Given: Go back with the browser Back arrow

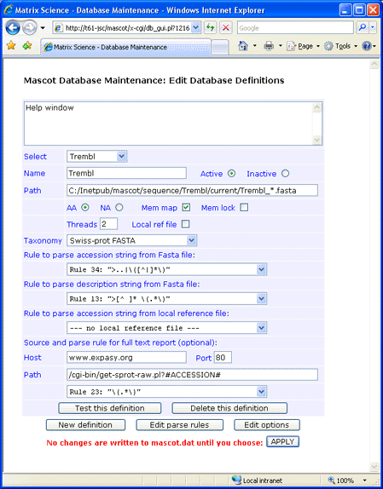Looking at the screenshot, I should (x=13, y=28).
